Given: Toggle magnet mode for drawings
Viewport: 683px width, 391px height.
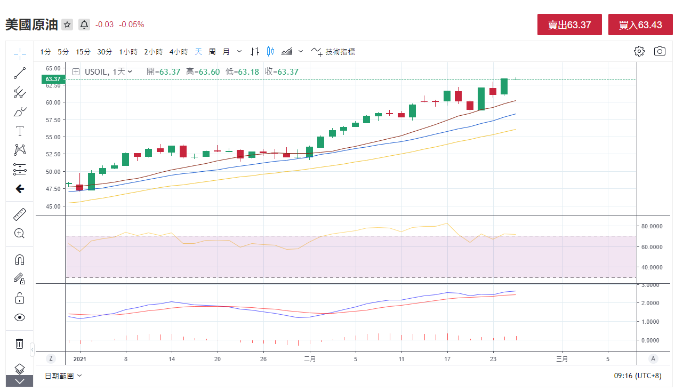Looking at the screenshot, I should pyautogui.click(x=20, y=260).
